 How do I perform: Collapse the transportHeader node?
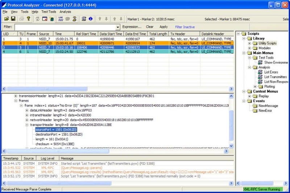(27, 125)
